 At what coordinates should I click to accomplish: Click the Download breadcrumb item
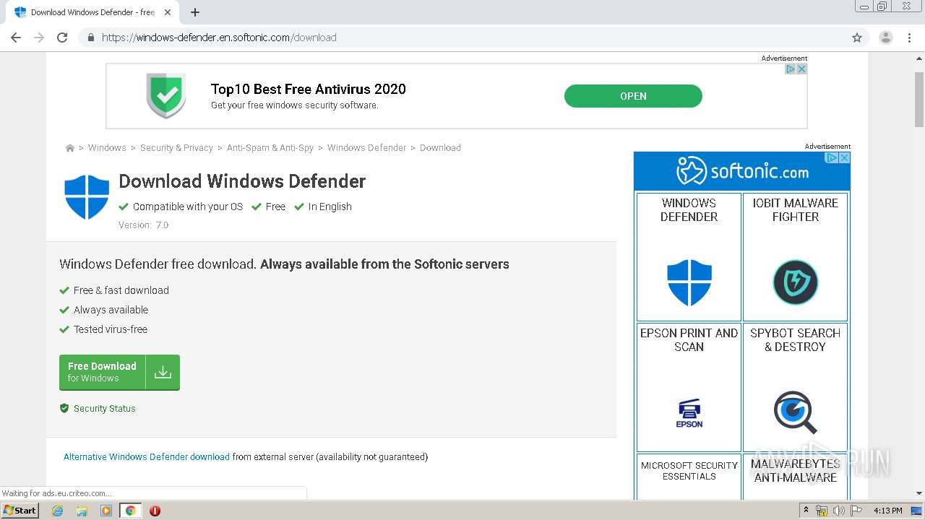[440, 147]
